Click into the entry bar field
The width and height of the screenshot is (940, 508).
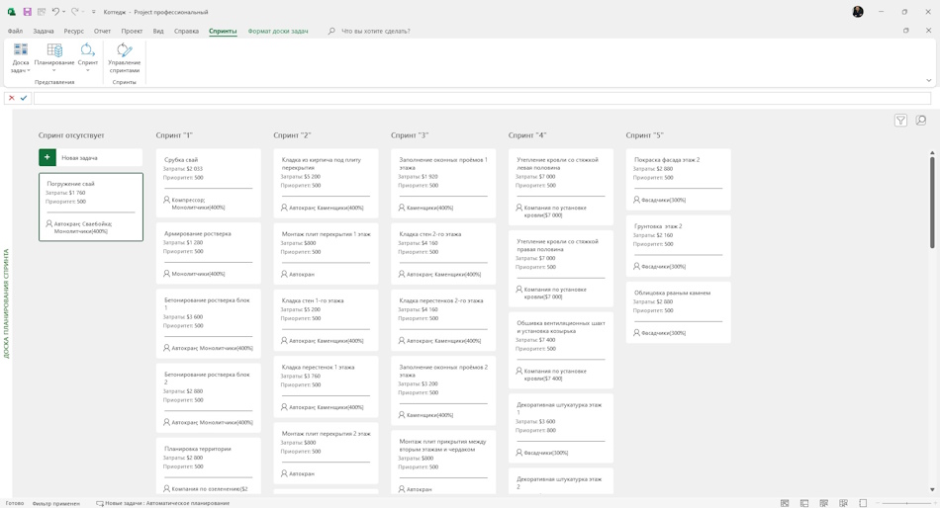coord(482,98)
